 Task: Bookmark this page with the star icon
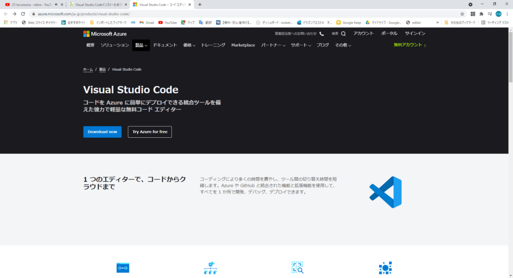click(x=462, y=14)
